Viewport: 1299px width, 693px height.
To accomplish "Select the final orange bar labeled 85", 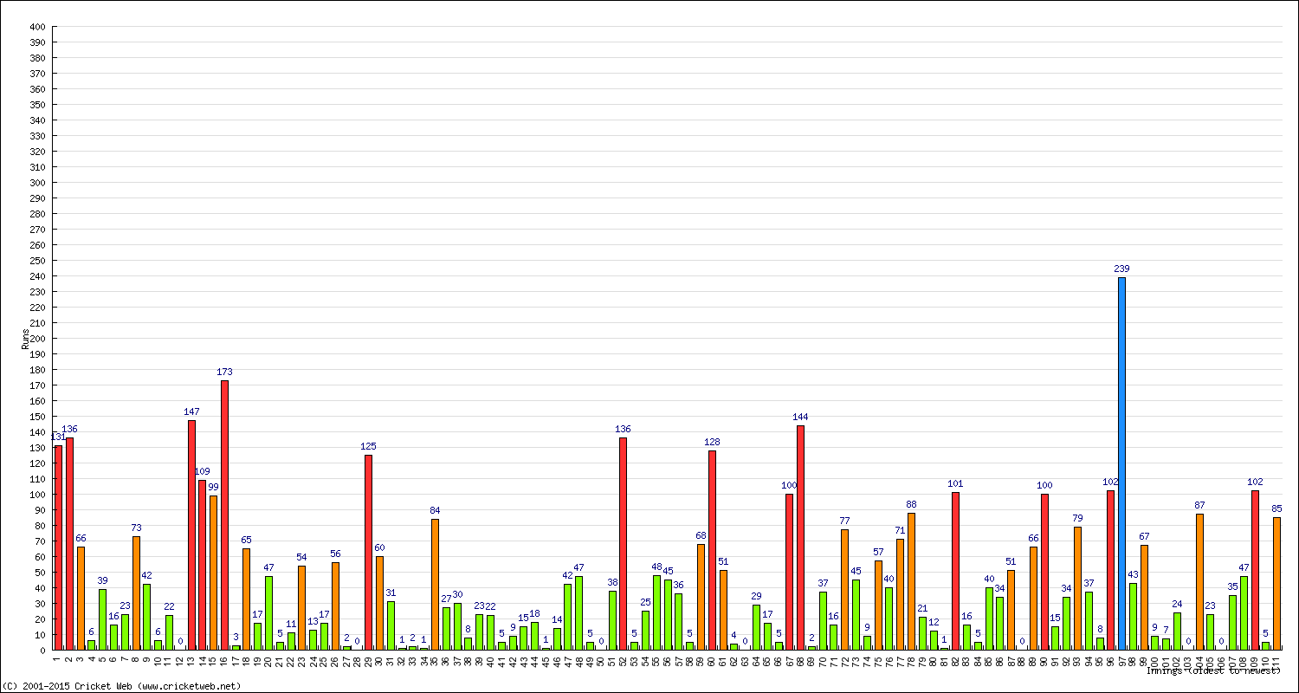I will [x=1277, y=583].
